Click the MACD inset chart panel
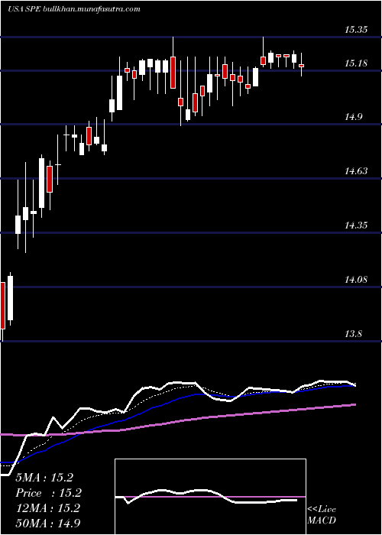This screenshot has width=382, height=535. tap(210, 497)
